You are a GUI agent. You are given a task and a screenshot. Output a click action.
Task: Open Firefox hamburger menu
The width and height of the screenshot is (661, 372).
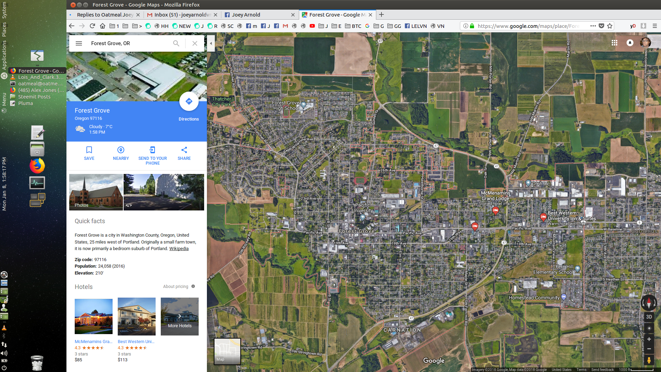click(655, 26)
